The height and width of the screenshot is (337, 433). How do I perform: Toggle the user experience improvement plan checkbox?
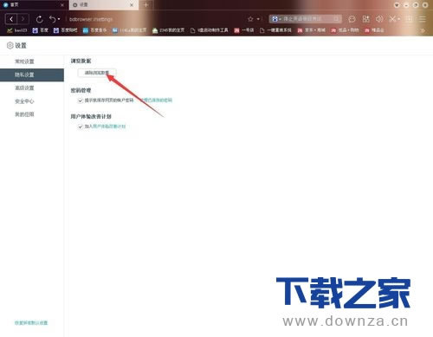(81, 126)
